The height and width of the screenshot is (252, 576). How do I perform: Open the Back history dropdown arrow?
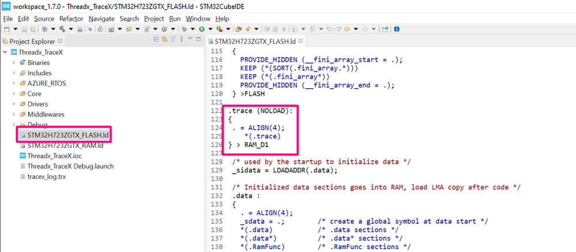356,29
